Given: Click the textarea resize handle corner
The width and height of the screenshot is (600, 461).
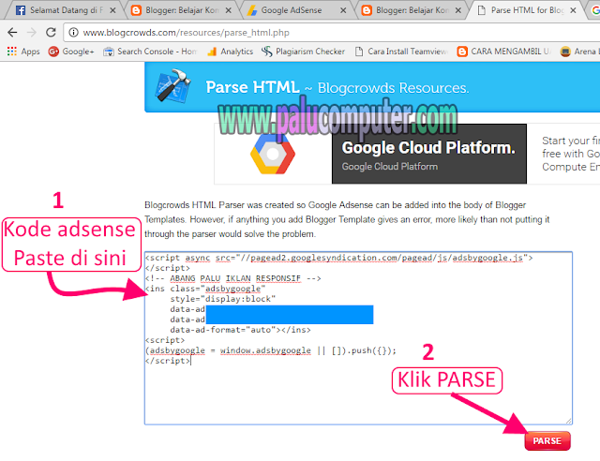Looking at the screenshot, I should 568,421.
